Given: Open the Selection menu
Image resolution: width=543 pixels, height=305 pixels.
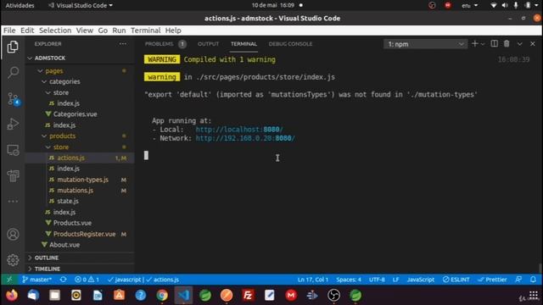Looking at the screenshot, I should pyautogui.click(x=55, y=30).
